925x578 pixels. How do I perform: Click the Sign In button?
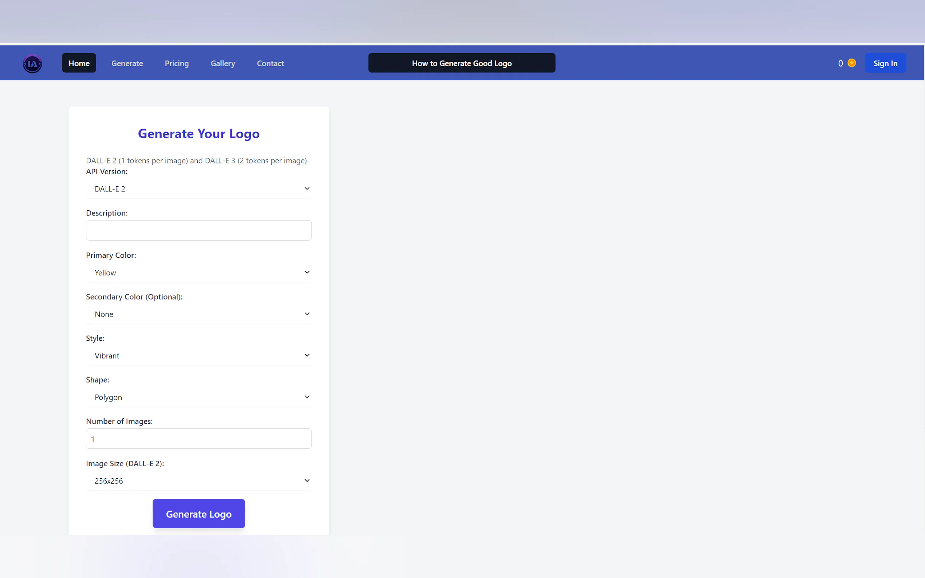885,63
